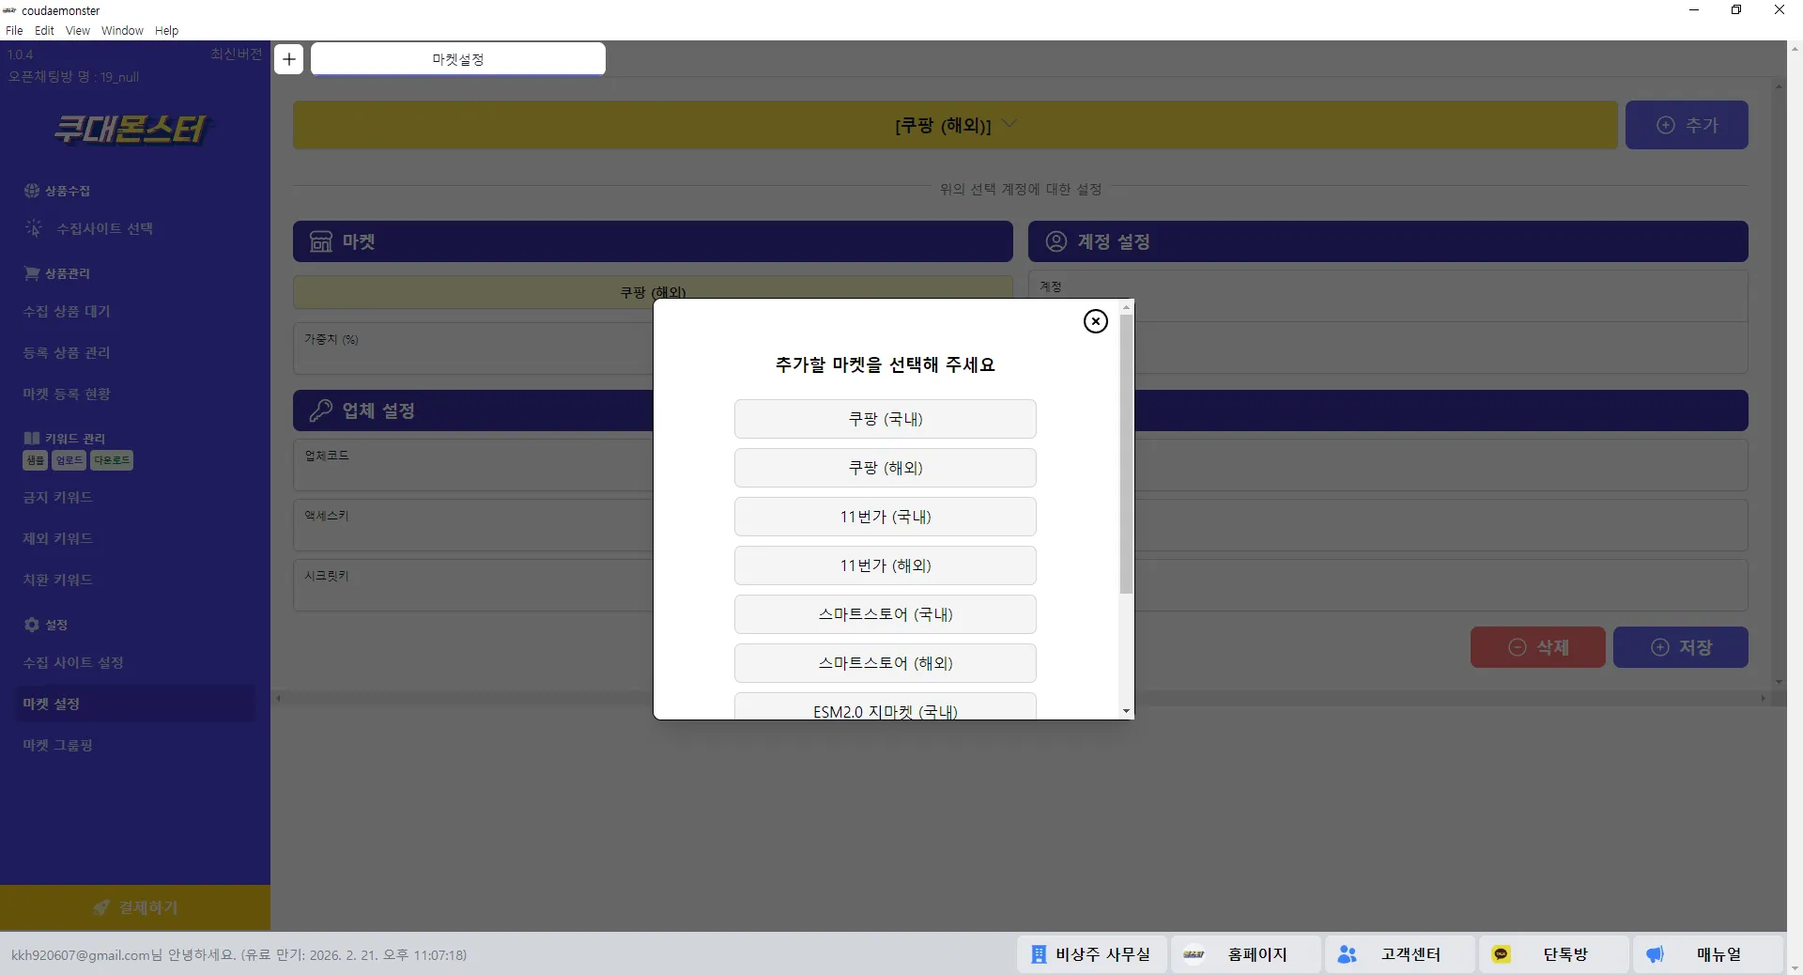This screenshot has width=1803, height=975.
Task: Click the 액세스키 input field
Action: (x=473, y=525)
